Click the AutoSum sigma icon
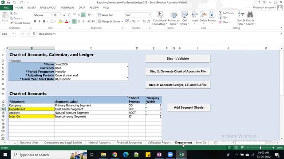The width and height of the screenshot is (284, 159). [x=220, y=13]
